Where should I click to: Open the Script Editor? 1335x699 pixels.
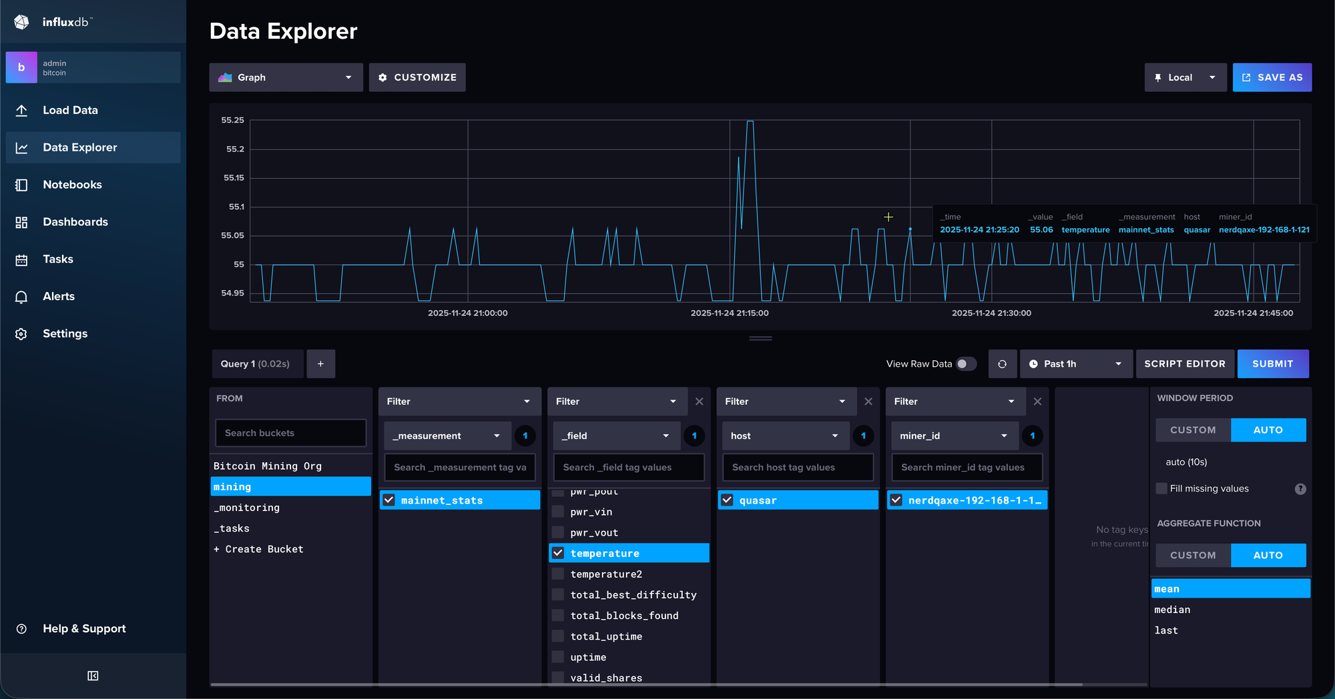1184,364
